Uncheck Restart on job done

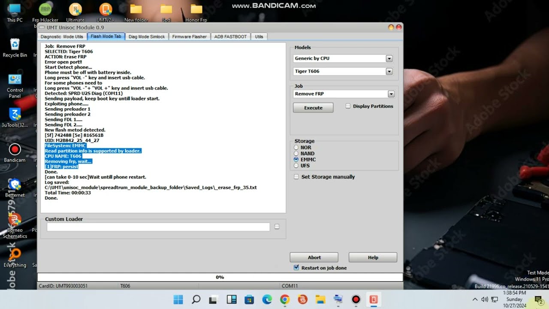click(x=296, y=267)
